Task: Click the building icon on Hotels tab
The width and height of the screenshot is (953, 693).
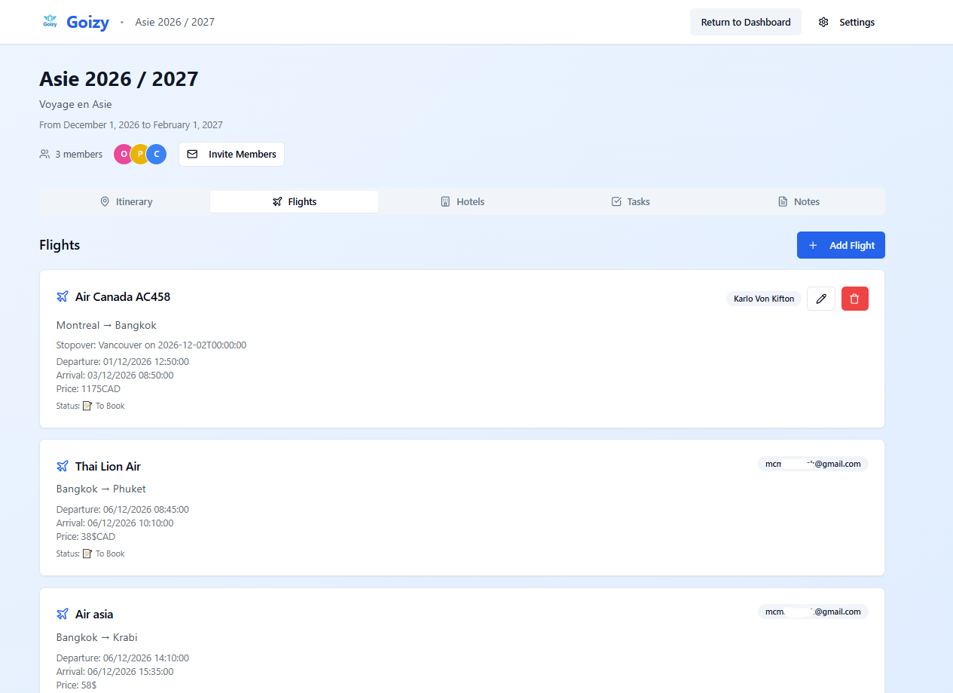Action: 445,201
